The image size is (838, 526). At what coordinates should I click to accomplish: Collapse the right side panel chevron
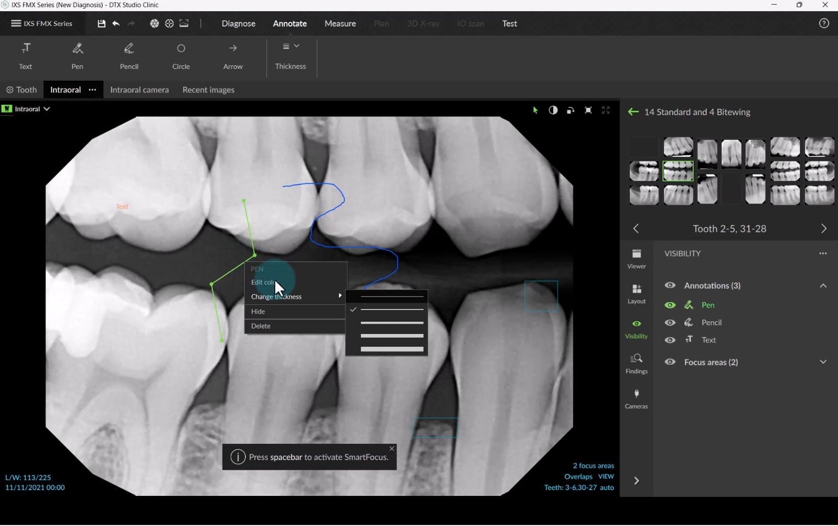pos(636,481)
